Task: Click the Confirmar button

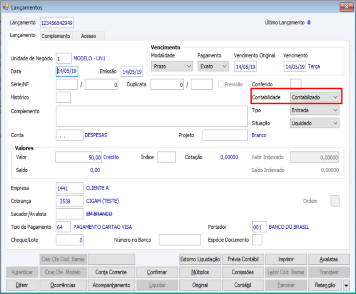Action: (x=157, y=272)
